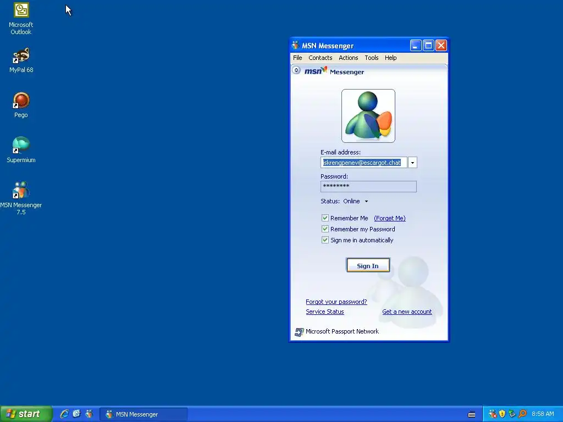Click the MSN Messenger title bar icon
The width and height of the screenshot is (563, 422).
click(295, 45)
